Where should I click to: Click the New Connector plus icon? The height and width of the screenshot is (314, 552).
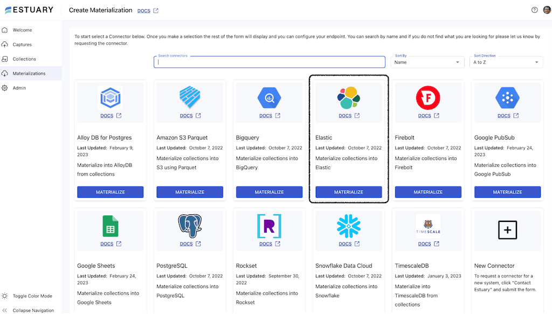click(x=507, y=229)
